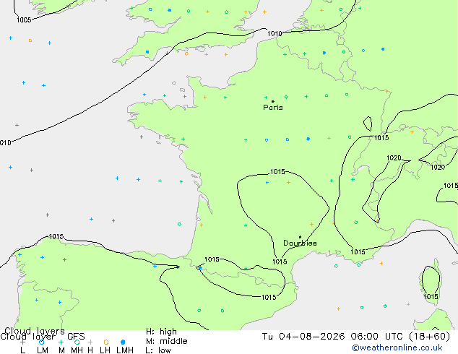Screen dimensions: 458x354
Task: Click the black city dot above Dourbies
Action: pyautogui.click(x=300, y=237)
